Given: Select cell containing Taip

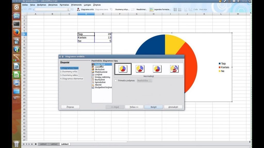Looking at the screenshot, I should tap(86, 34).
